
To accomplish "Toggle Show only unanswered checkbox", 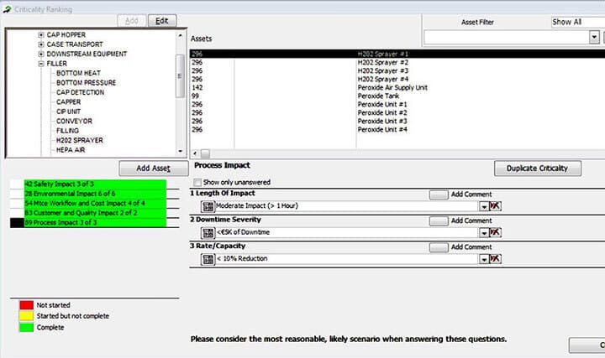I will pyautogui.click(x=197, y=182).
